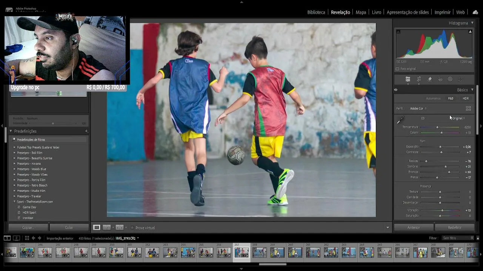
Task: Toggle the Foto original checkbox
Action: (397, 69)
